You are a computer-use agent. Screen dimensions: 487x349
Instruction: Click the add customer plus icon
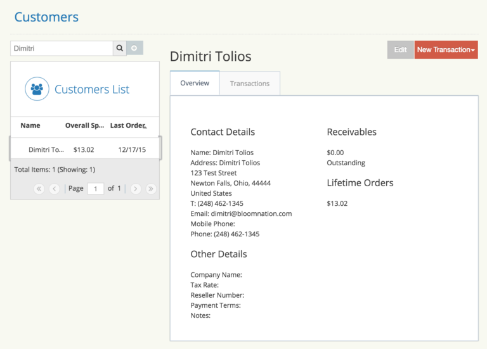(x=134, y=48)
